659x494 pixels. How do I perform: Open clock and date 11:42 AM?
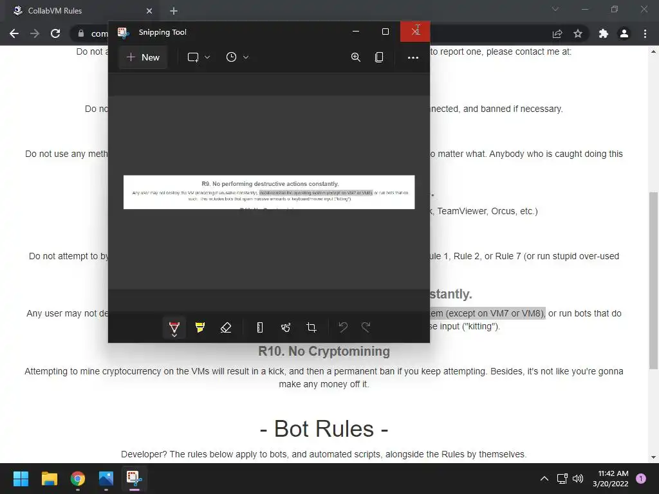[610, 479]
